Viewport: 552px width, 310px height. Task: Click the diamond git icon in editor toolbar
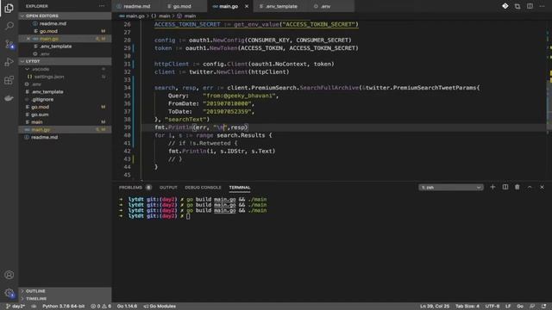505,6
